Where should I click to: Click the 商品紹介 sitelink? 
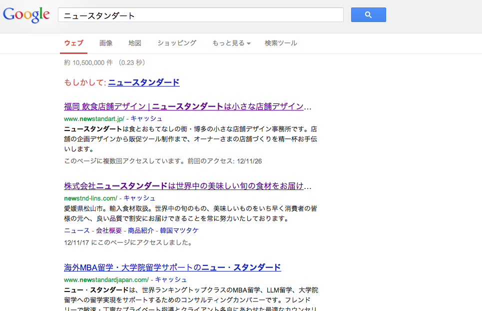141,230
